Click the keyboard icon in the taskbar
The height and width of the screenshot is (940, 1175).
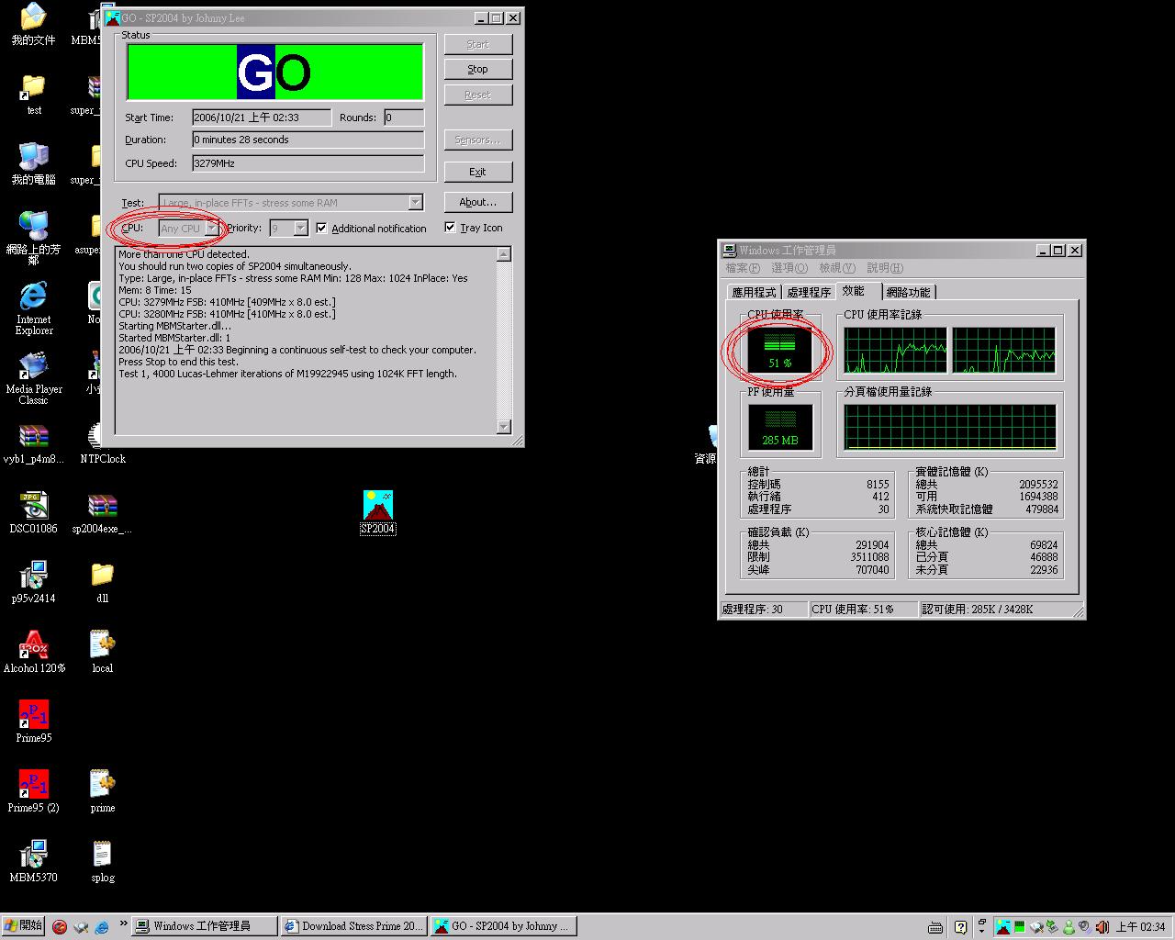pyautogui.click(x=935, y=926)
